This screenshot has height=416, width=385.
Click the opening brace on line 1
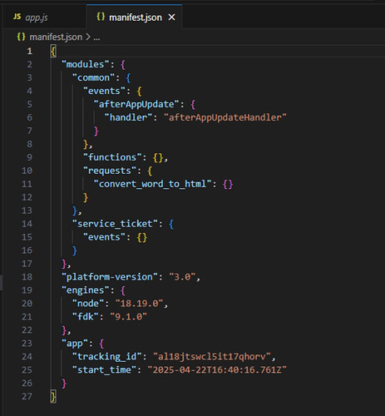point(53,52)
